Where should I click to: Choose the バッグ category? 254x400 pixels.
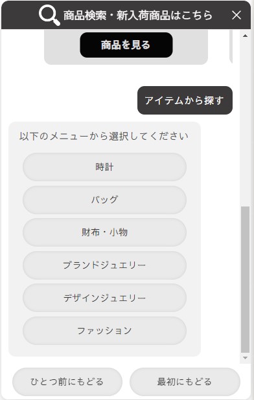click(104, 200)
